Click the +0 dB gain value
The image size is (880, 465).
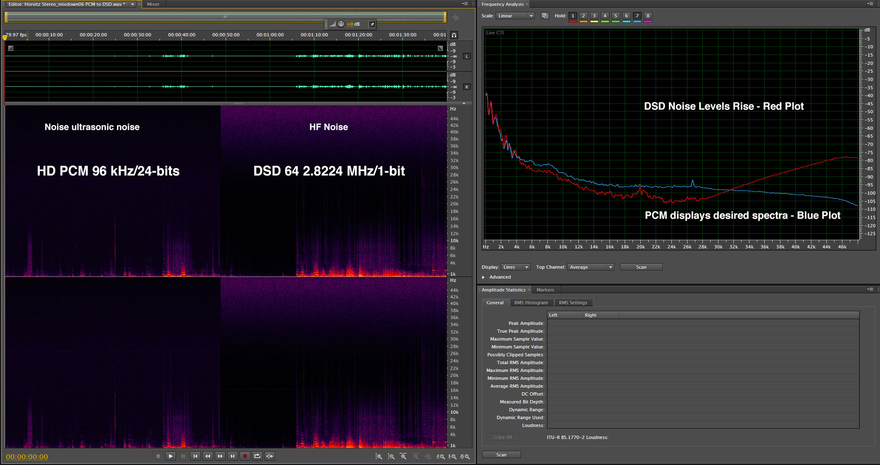click(x=353, y=24)
